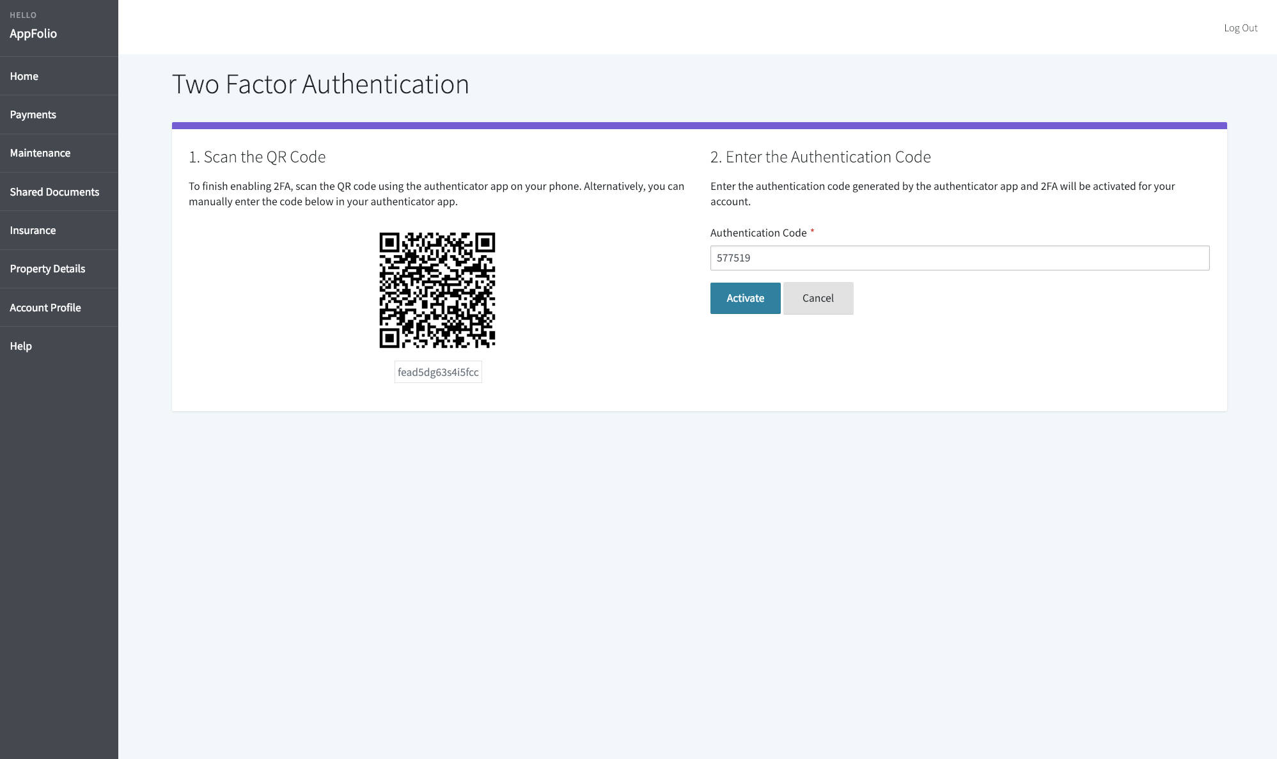Select Shared Documents in sidebar

pos(54,192)
